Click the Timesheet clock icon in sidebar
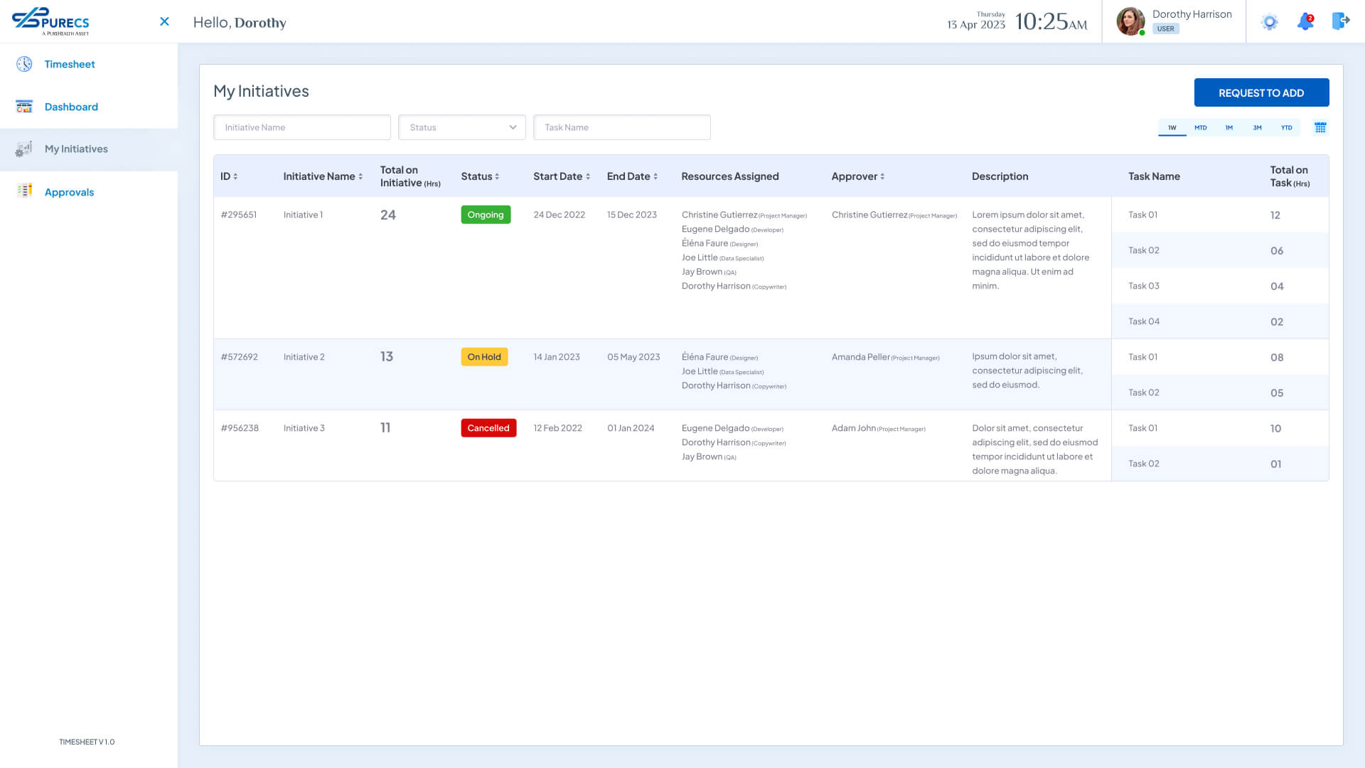Image resolution: width=1365 pixels, height=768 pixels. click(24, 64)
